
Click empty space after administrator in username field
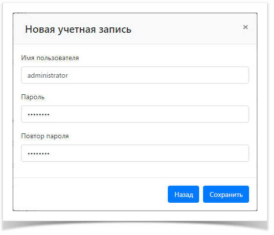coord(157,75)
